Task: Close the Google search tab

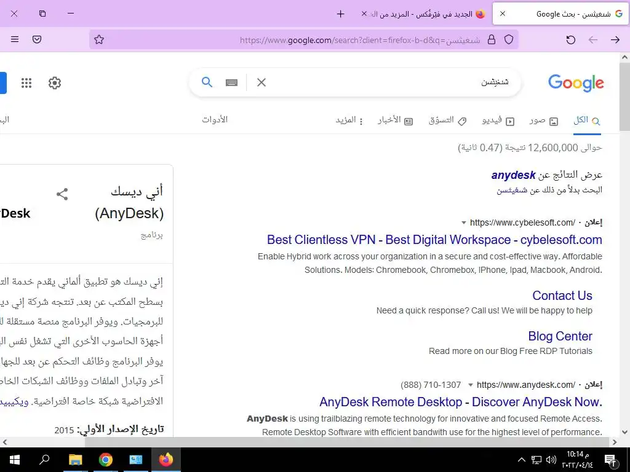Action: click(x=502, y=14)
